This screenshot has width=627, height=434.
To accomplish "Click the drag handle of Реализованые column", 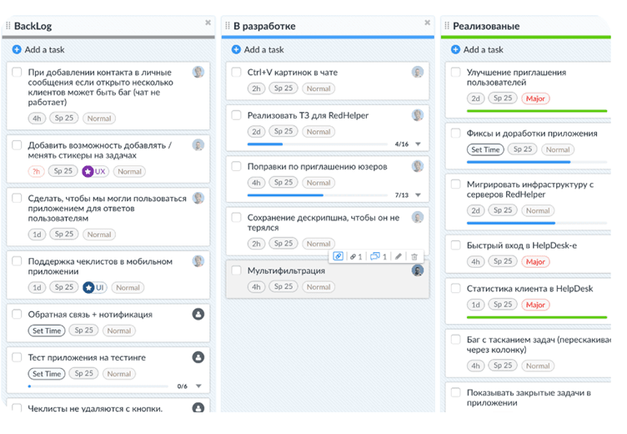I will point(446,27).
